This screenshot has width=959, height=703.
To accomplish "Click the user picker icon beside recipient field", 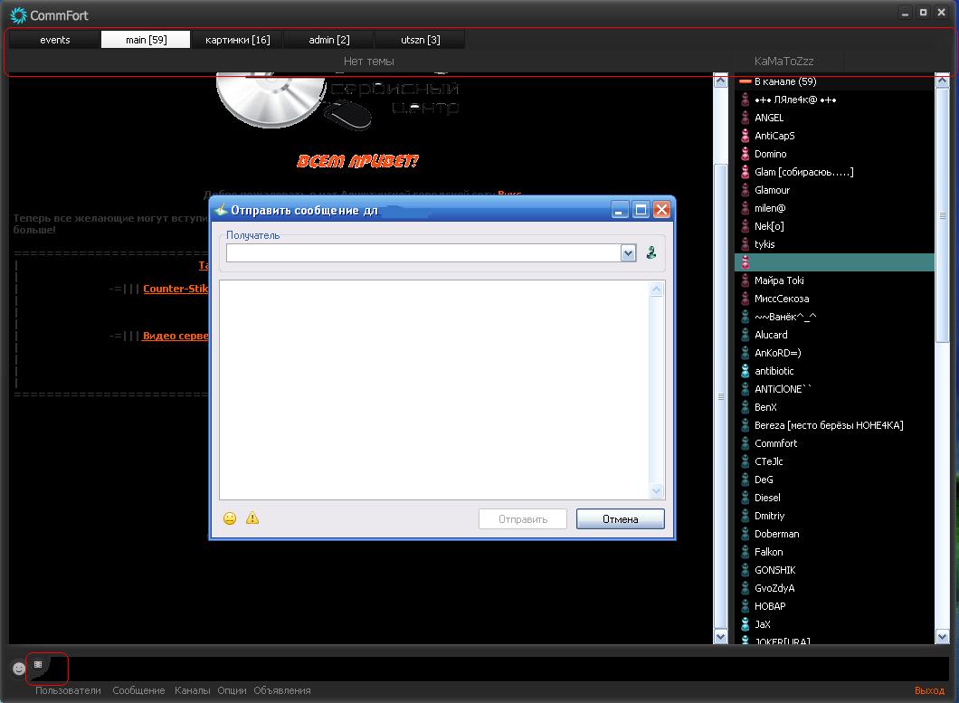I will coord(650,253).
